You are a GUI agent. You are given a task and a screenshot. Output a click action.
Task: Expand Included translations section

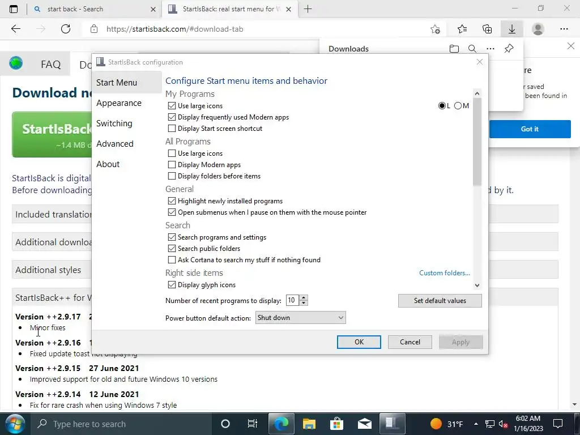pyautogui.click(x=52, y=214)
